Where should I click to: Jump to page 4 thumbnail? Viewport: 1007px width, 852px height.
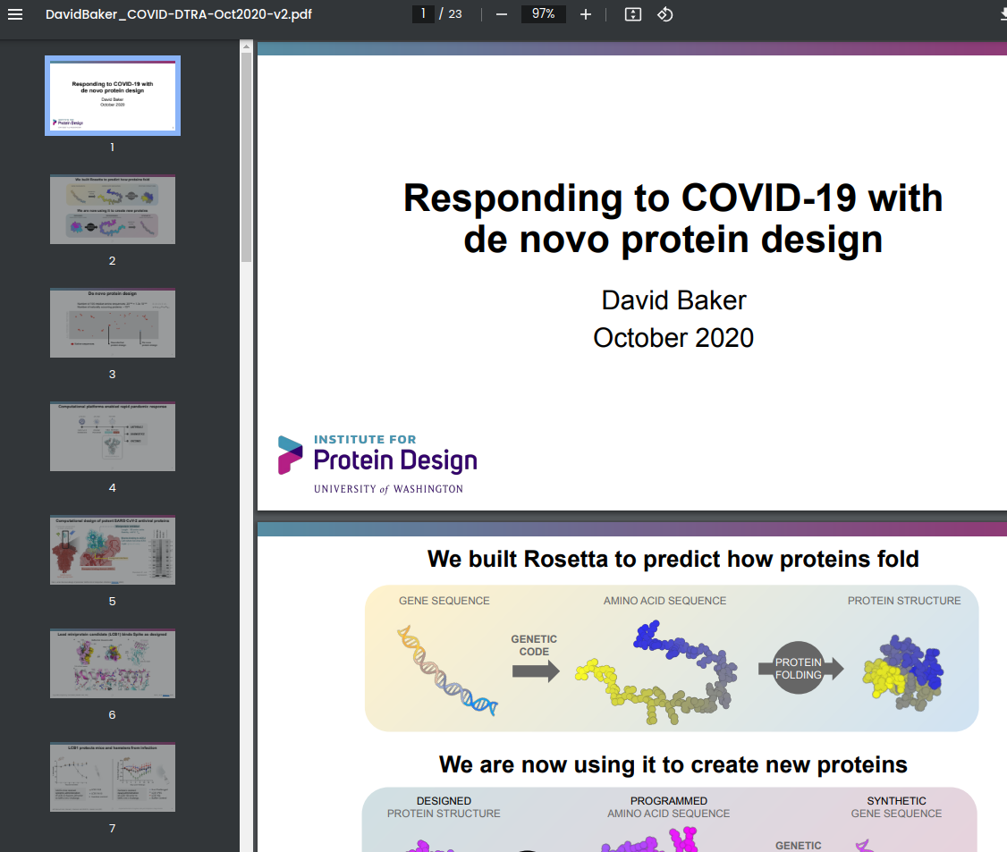[113, 436]
